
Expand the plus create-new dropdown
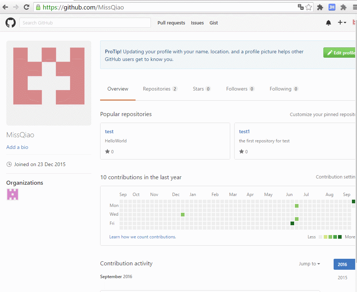(342, 23)
